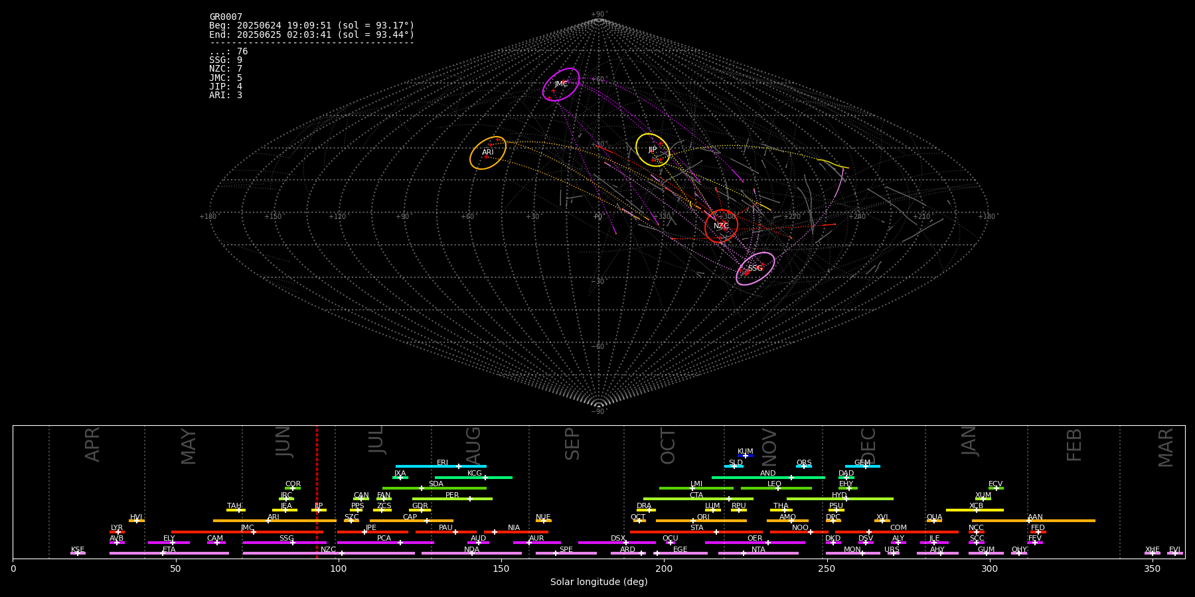Click the NTA shower bar
This screenshot has width=1195, height=597.
coord(758,553)
